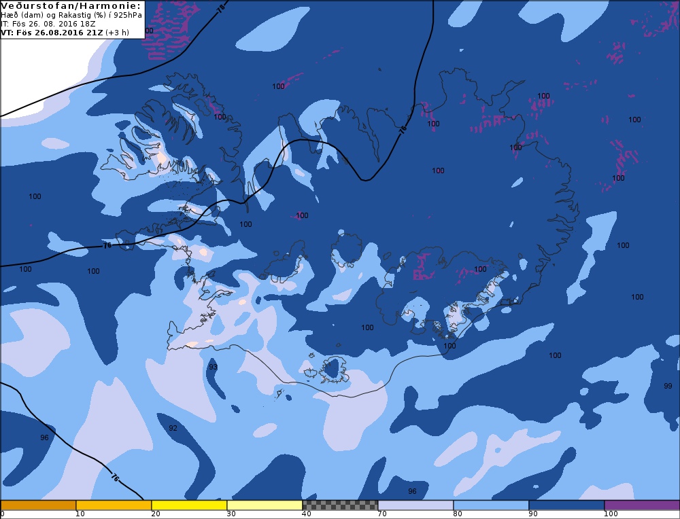Select the legend tick label '40'

pos(307,514)
